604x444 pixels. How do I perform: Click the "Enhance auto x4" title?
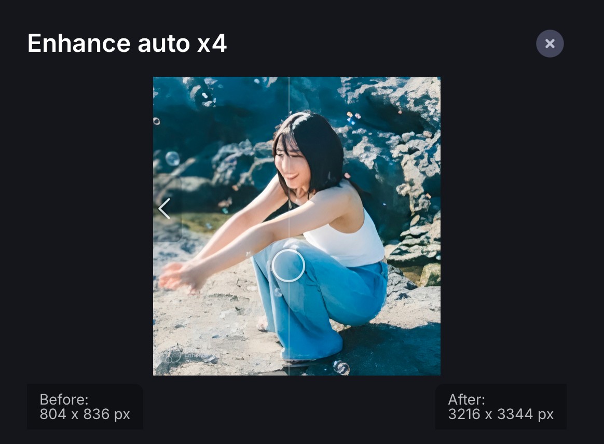pos(127,43)
